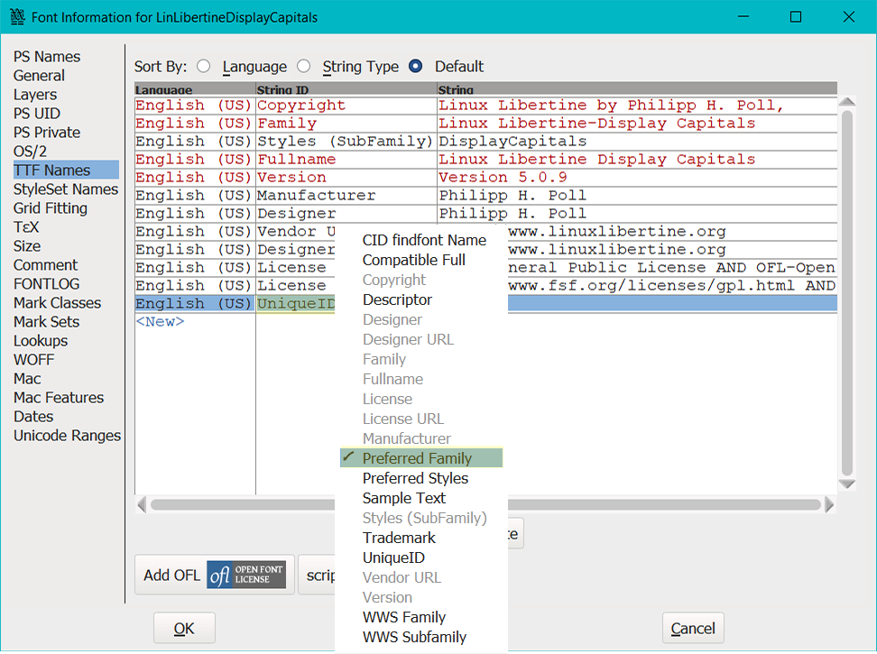
Task: Click the Manufacturer String ID cell
Action: click(346, 196)
